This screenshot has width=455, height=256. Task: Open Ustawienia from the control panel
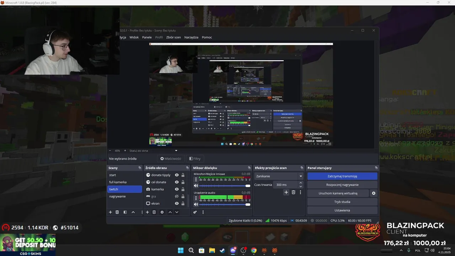point(342,210)
